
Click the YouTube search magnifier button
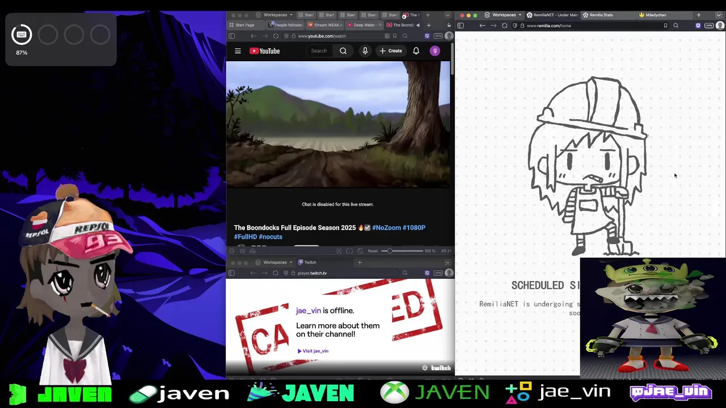[343, 51]
